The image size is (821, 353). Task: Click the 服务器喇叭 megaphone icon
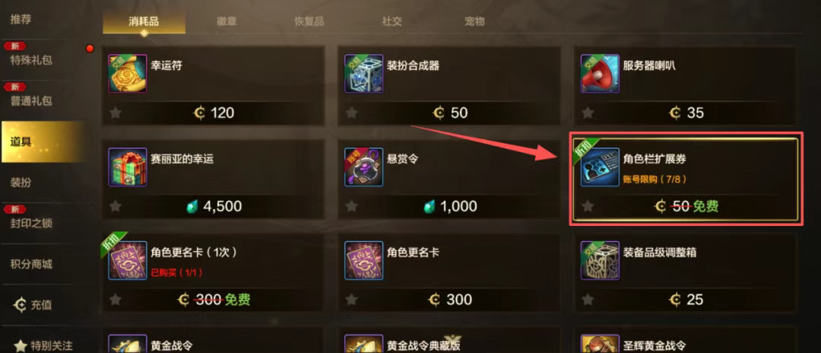pyautogui.click(x=600, y=74)
